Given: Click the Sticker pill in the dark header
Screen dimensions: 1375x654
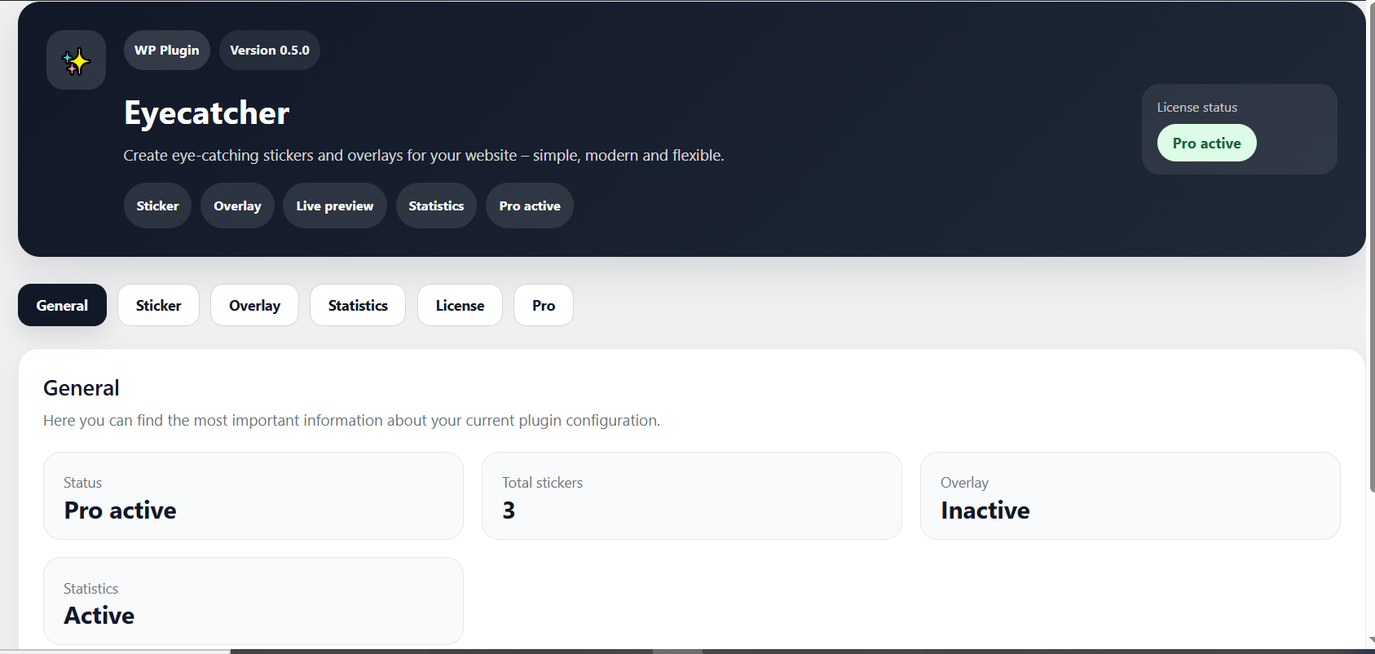Looking at the screenshot, I should (x=157, y=206).
